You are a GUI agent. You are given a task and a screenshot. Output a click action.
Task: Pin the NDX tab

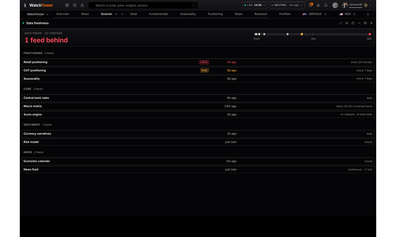click(x=354, y=14)
